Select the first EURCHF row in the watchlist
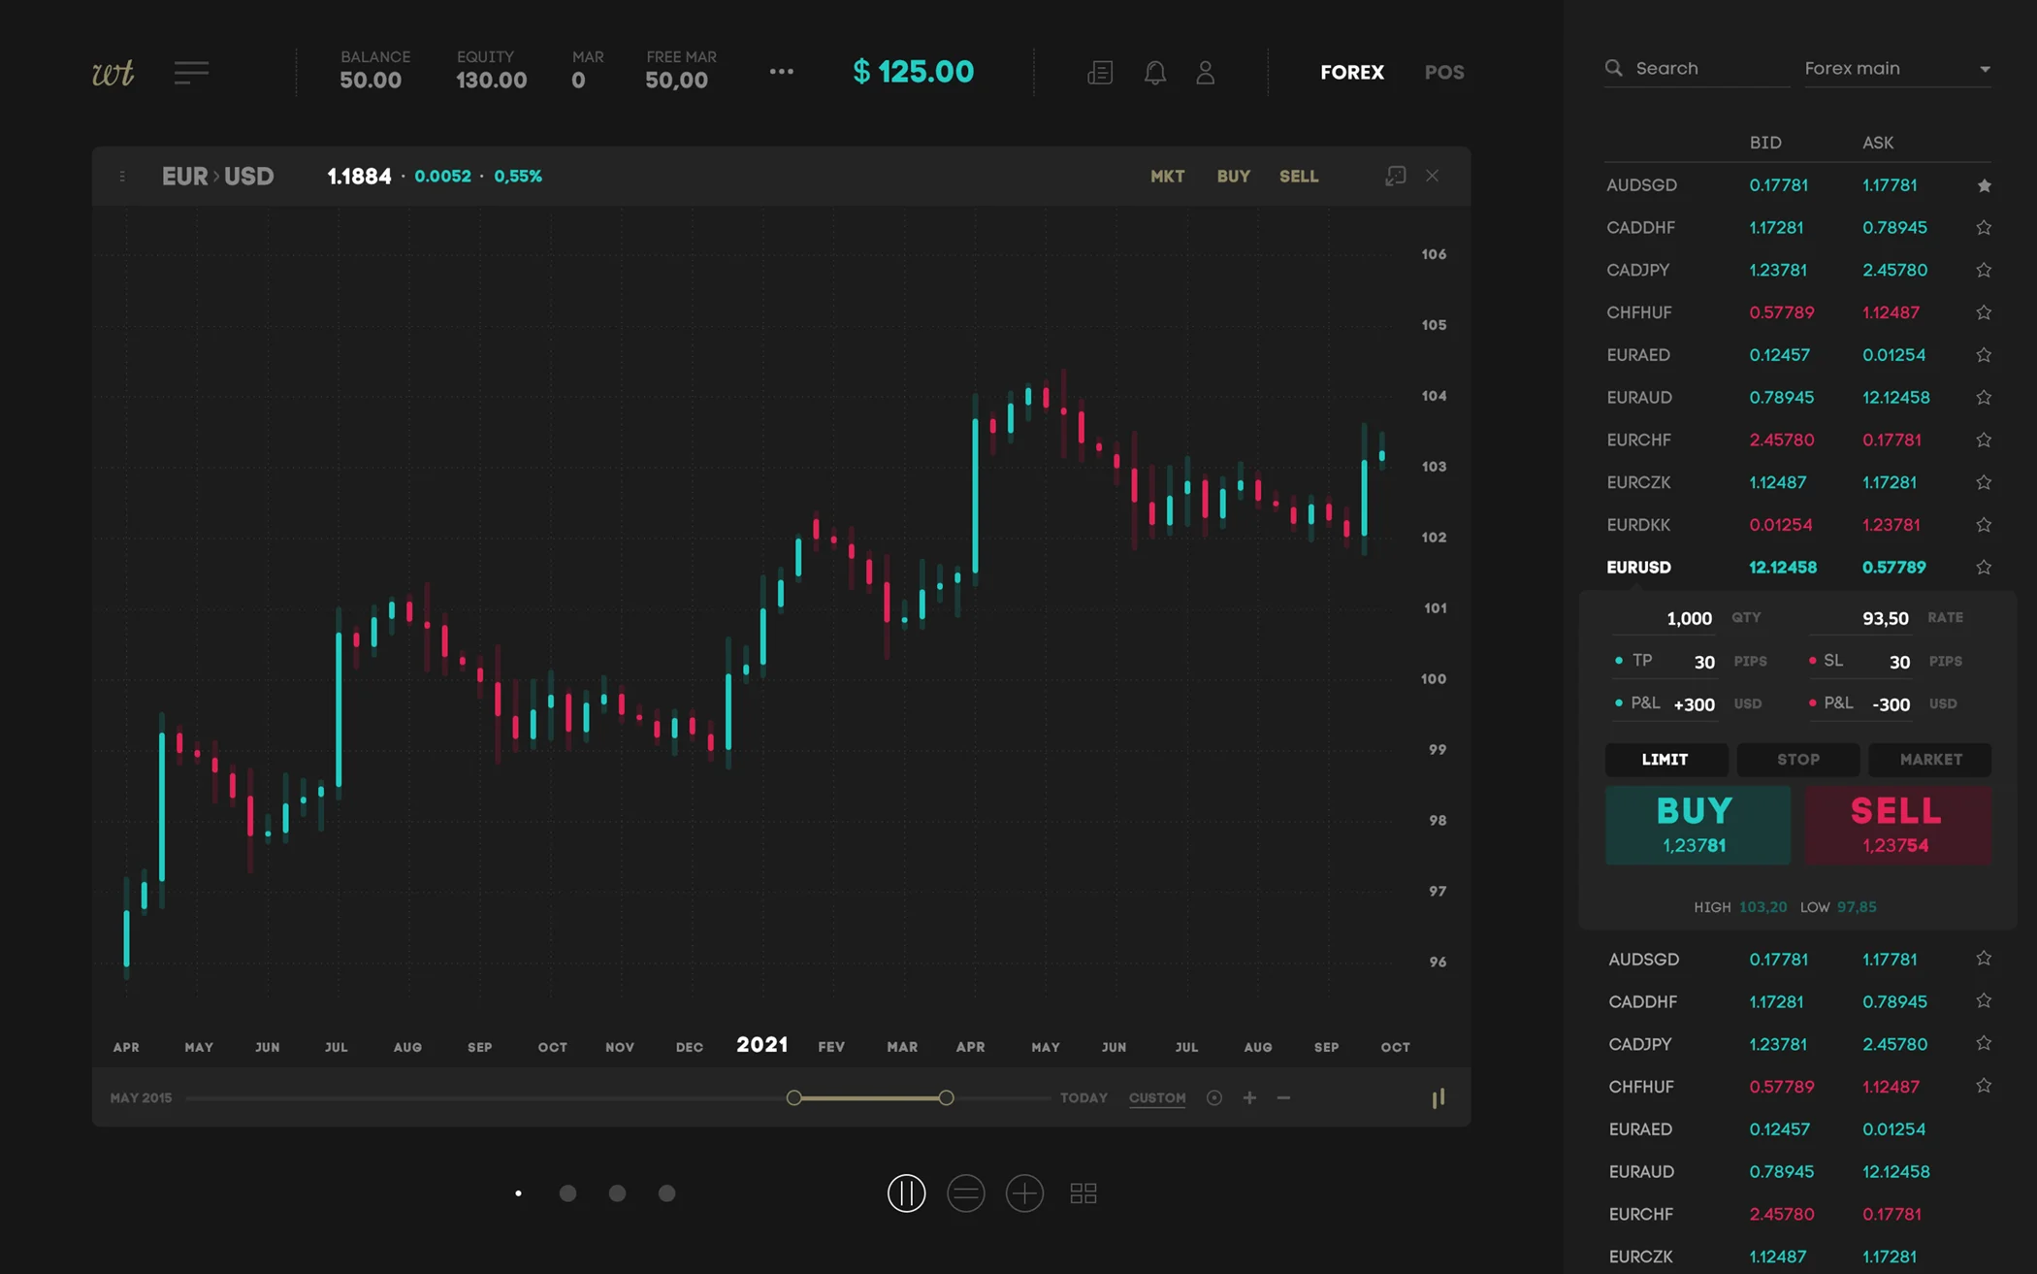 (1797, 440)
